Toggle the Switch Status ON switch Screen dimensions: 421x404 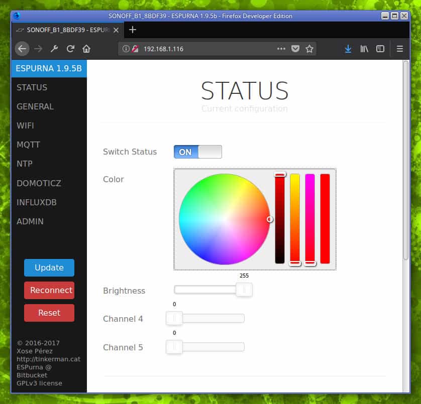(198, 152)
